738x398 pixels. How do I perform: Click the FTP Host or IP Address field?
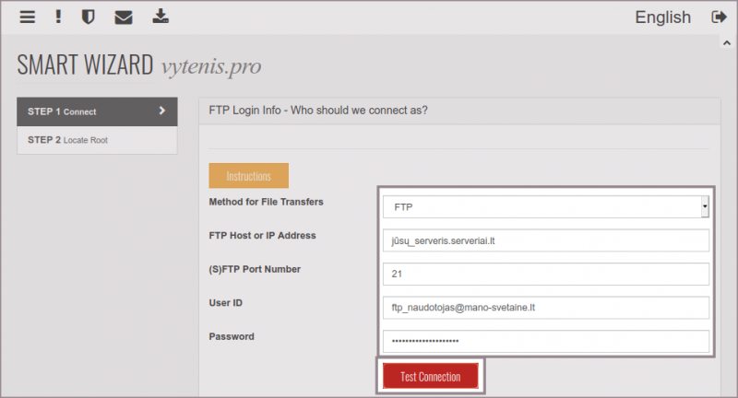point(545,241)
